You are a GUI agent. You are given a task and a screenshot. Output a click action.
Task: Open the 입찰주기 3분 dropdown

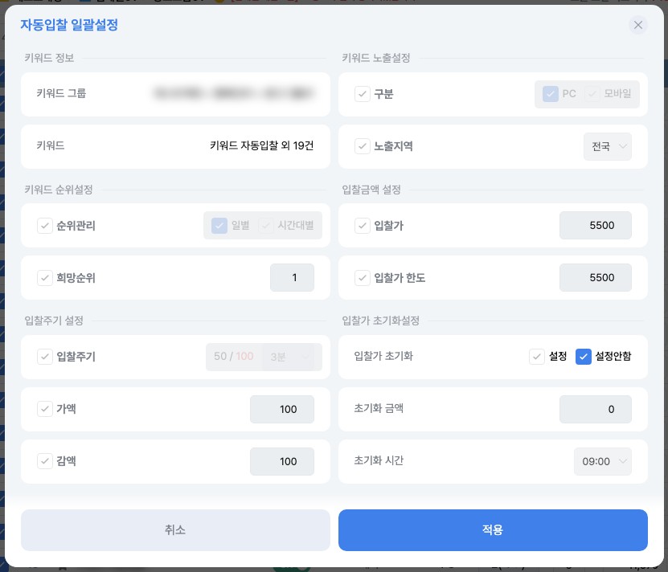coord(291,357)
